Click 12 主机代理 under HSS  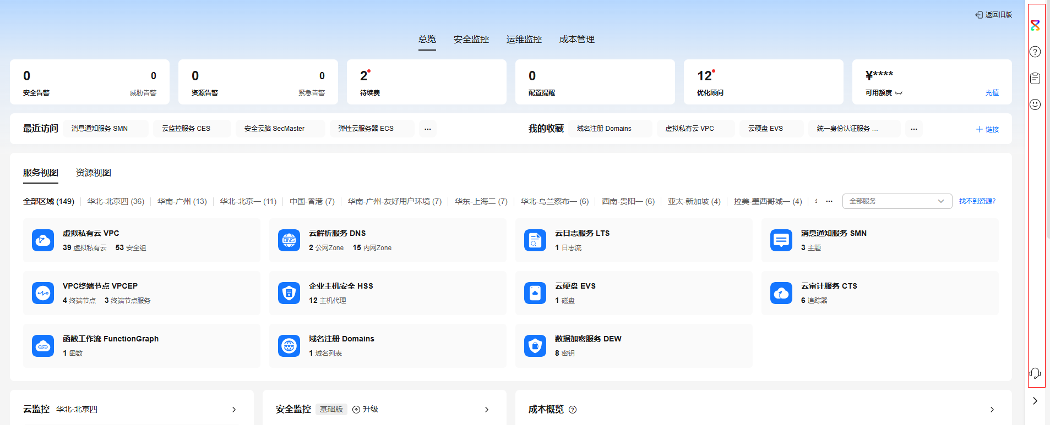click(x=328, y=301)
